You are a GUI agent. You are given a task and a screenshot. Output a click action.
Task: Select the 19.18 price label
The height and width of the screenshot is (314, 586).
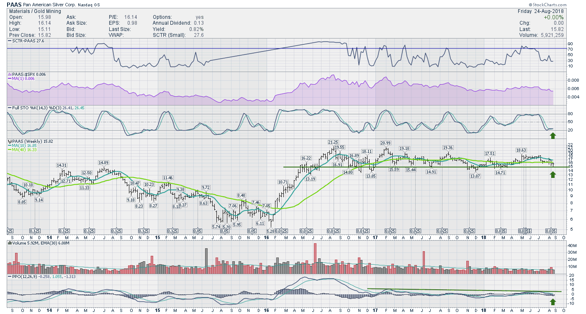[404, 149]
